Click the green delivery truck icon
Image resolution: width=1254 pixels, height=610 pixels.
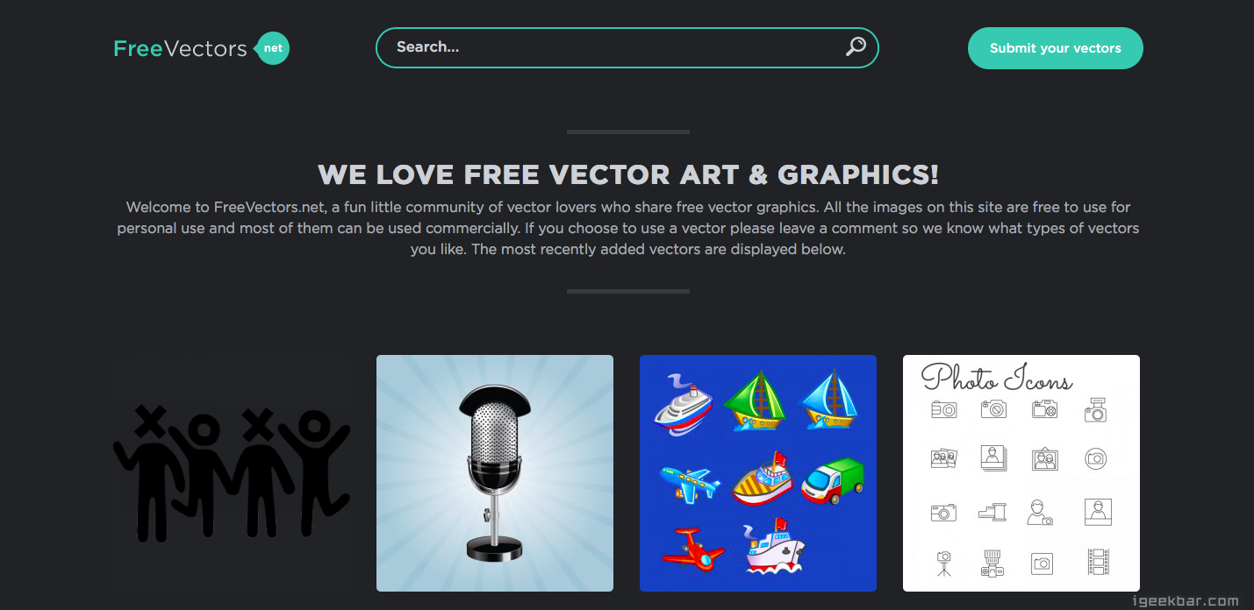click(833, 480)
